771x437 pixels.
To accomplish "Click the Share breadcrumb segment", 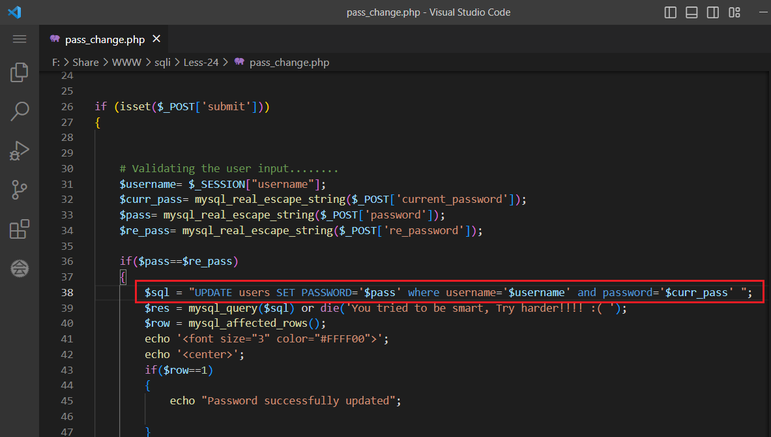I will click(x=85, y=63).
